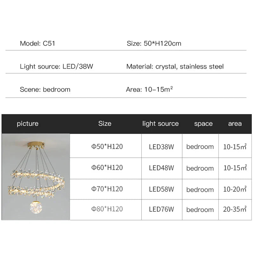Click the "Area: 10–15m²" specification
Image resolution: width=254 pixels, height=254 pixels.
[149, 89]
